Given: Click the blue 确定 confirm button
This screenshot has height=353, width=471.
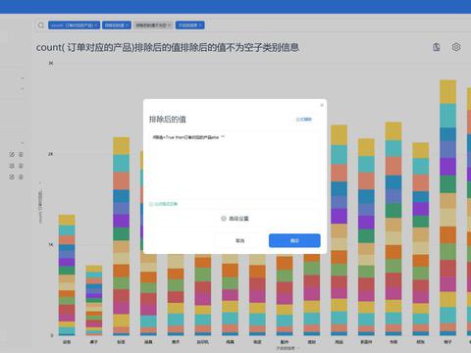Looking at the screenshot, I should tap(294, 240).
